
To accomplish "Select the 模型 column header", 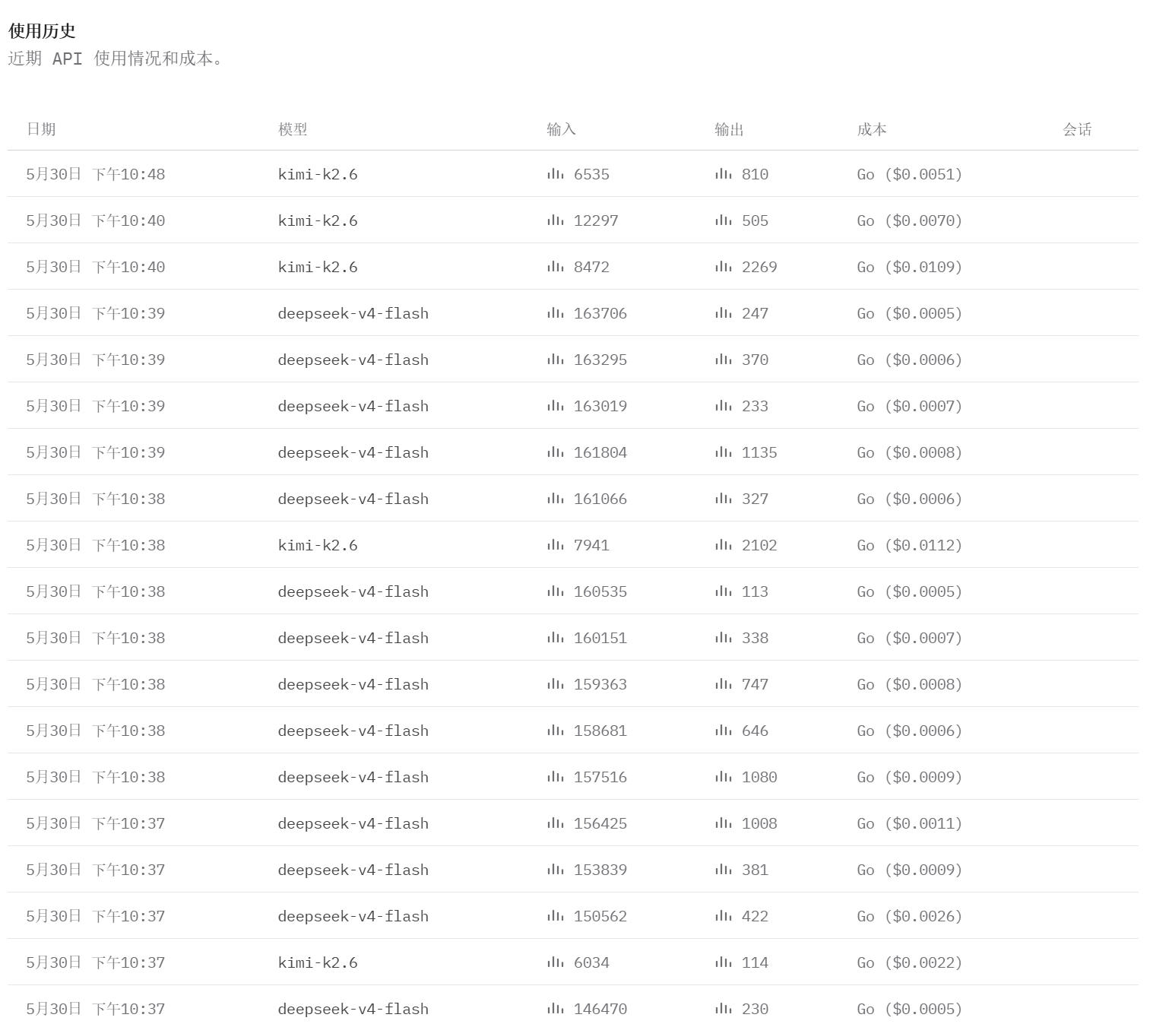I will (293, 129).
